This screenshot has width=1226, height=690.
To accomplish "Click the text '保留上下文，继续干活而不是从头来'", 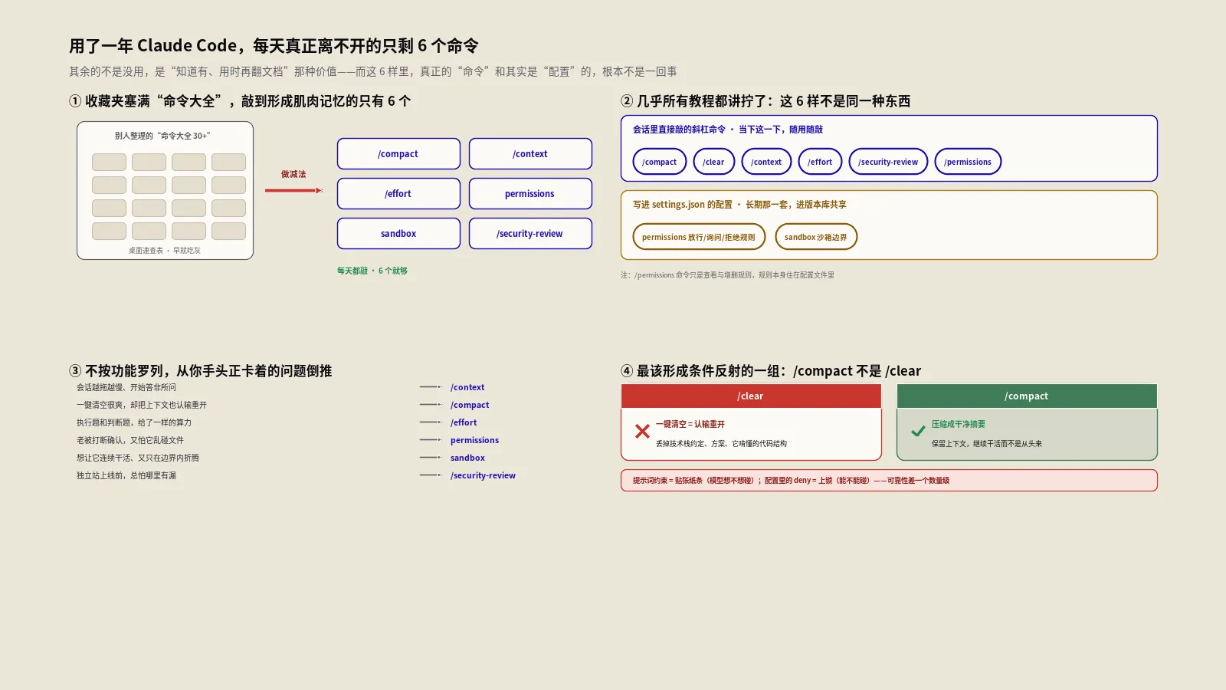I will coord(987,444).
